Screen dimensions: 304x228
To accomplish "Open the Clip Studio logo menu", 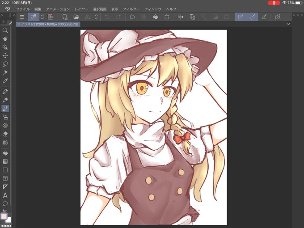I will pos(7,9).
